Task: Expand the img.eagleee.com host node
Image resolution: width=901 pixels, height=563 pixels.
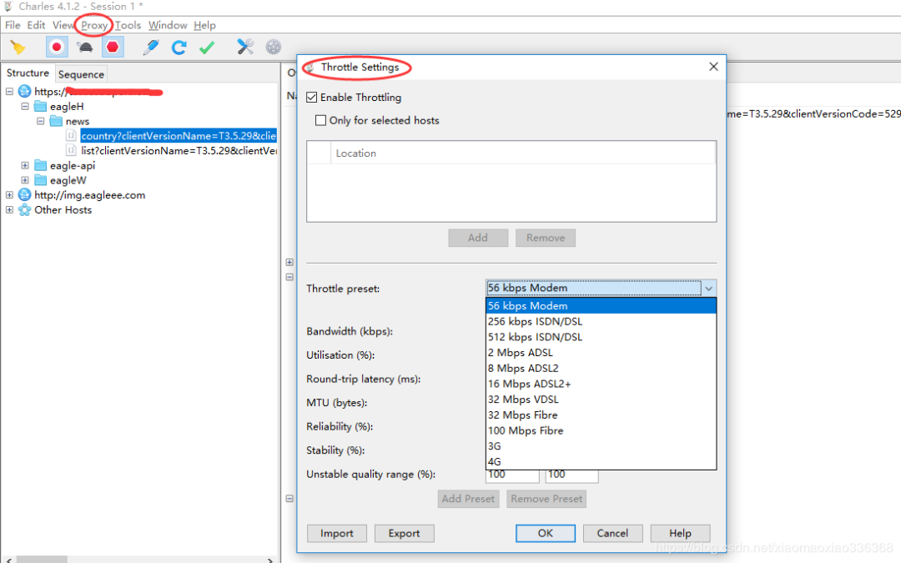Action: click(10, 194)
